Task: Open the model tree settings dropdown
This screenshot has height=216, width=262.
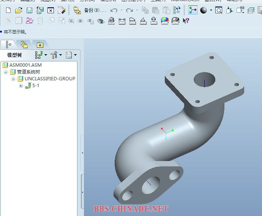Action: pos(55,55)
